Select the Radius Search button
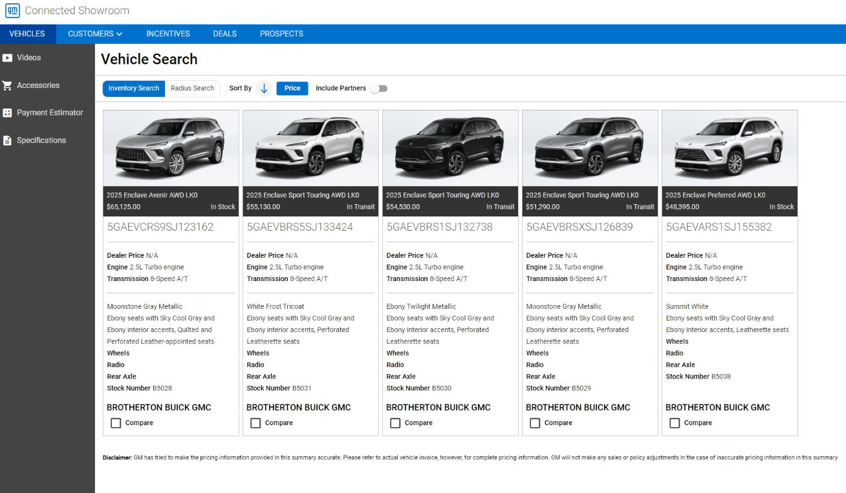The width and height of the screenshot is (846, 493). [192, 89]
